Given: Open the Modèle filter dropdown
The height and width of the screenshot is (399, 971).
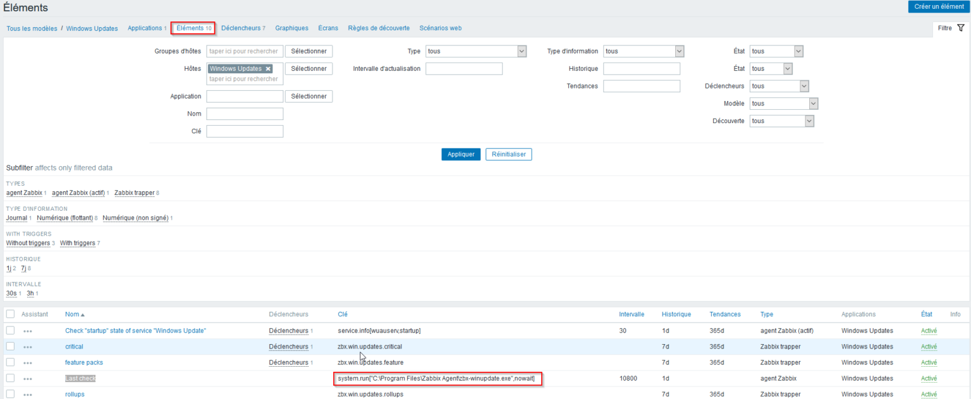Looking at the screenshot, I should tap(784, 103).
